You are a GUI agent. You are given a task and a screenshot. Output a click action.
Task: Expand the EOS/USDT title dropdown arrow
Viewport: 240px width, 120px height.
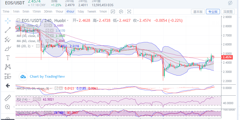tap(68, 21)
